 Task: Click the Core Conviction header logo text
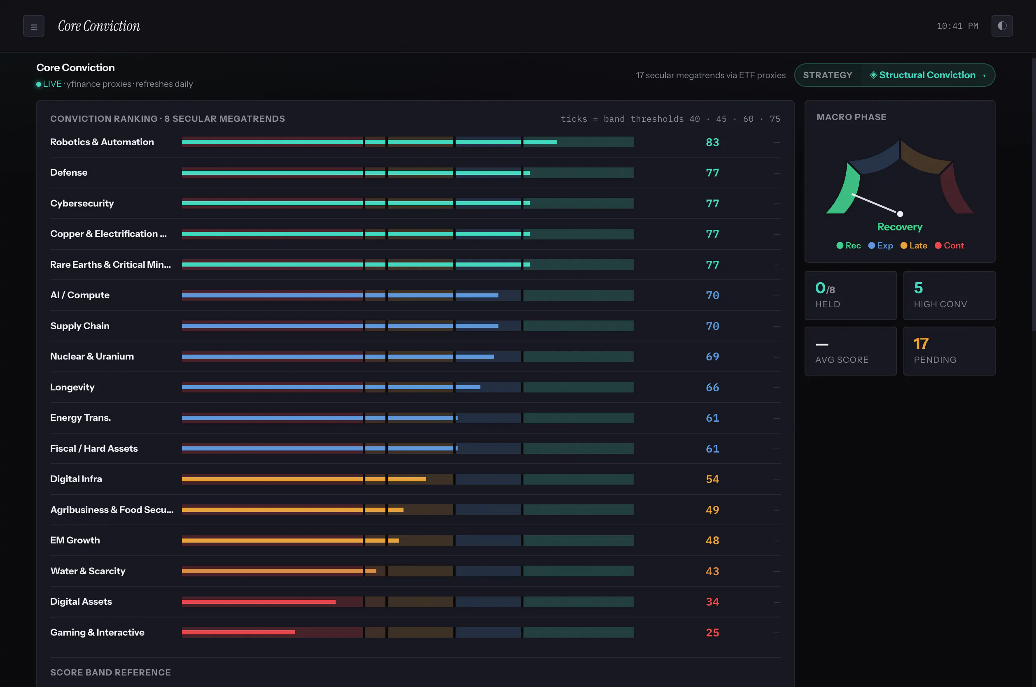[99, 26]
